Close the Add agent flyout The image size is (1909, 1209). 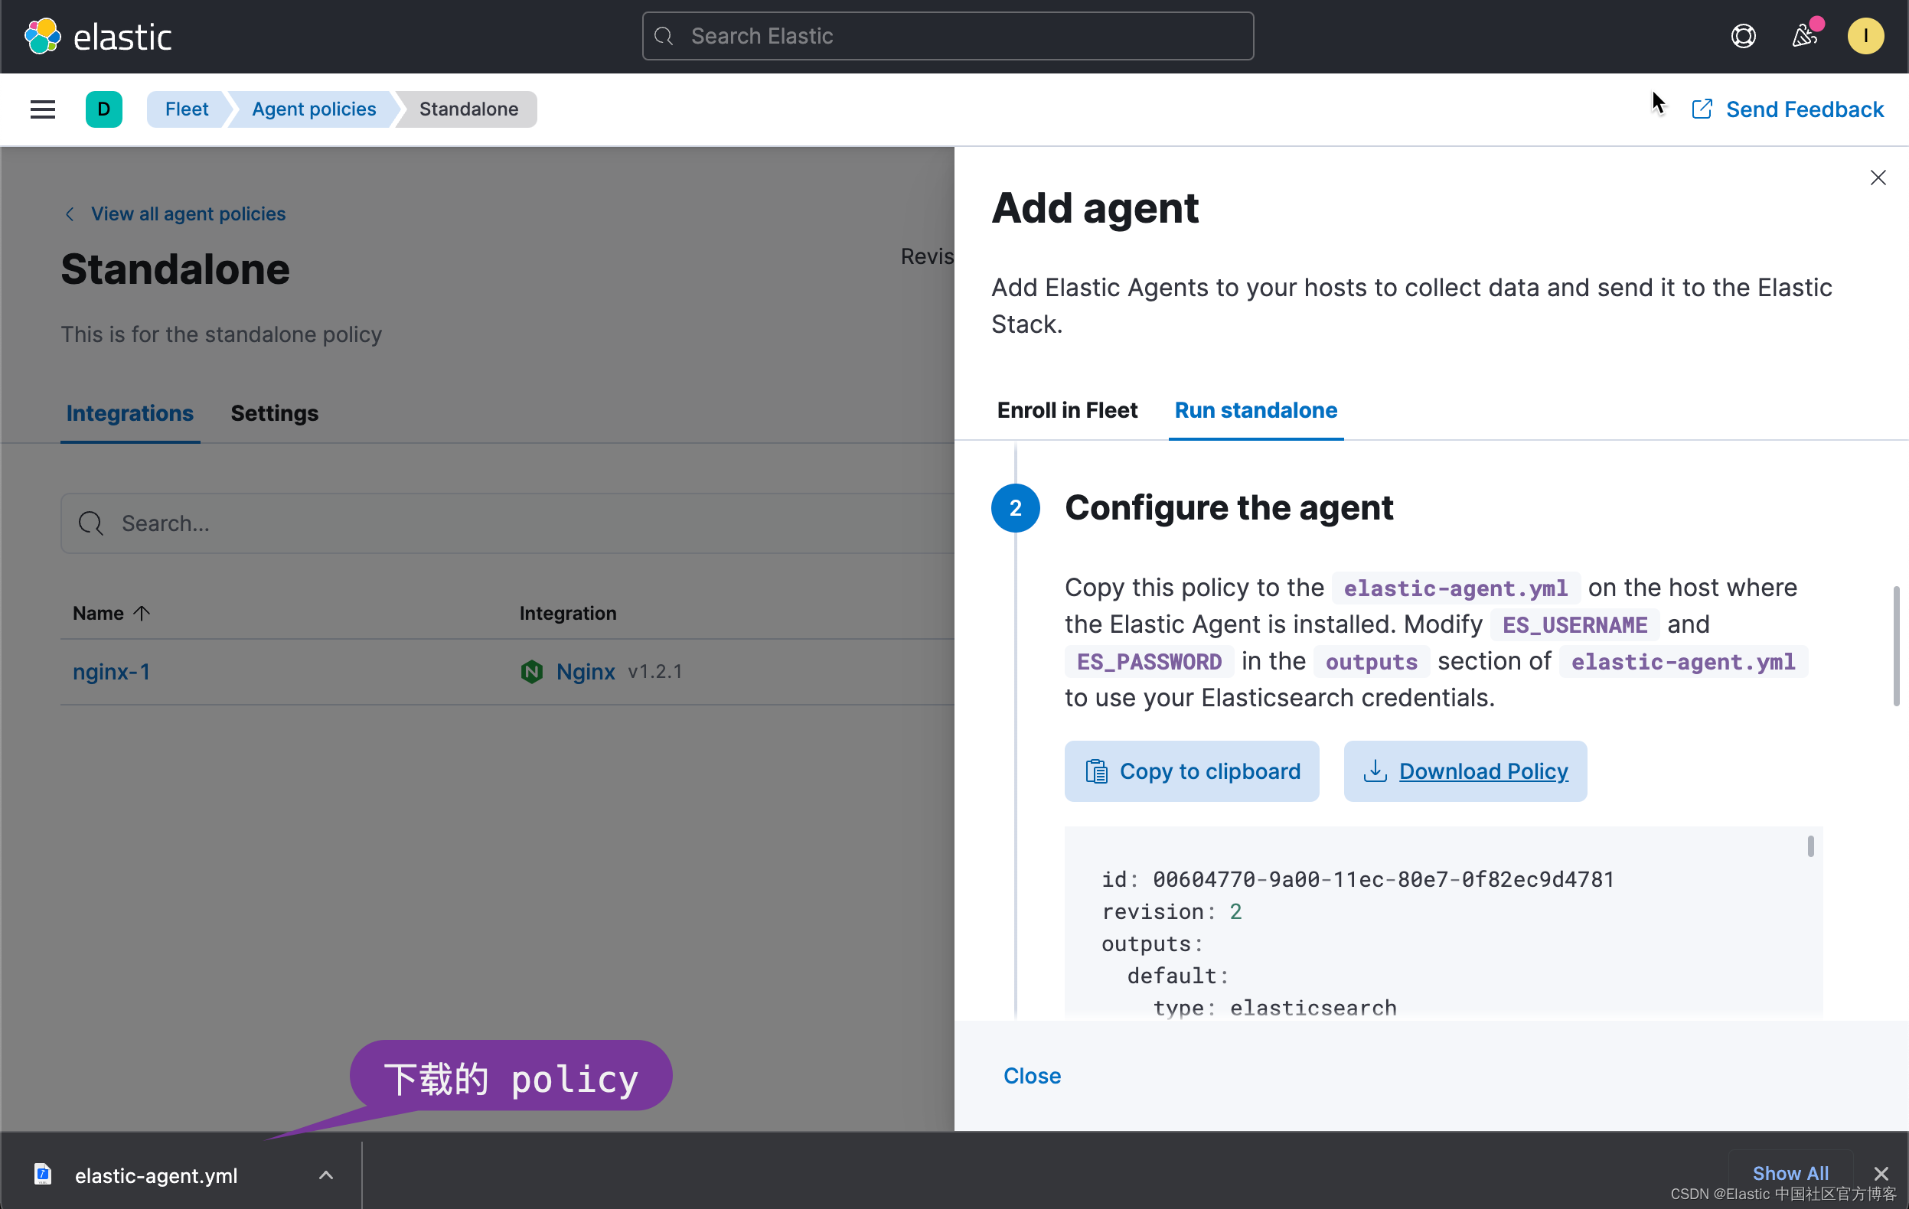pos(1878,178)
